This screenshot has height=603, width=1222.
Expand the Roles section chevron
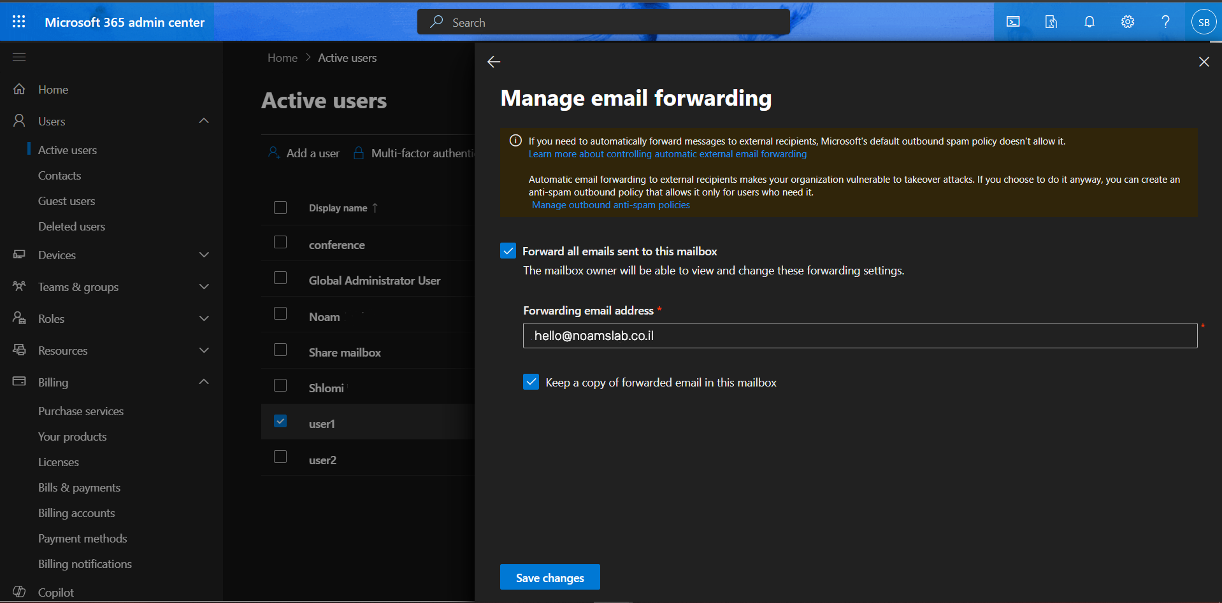point(204,318)
